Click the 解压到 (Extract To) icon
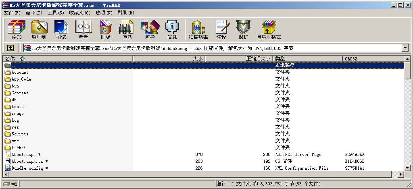 click(39, 30)
